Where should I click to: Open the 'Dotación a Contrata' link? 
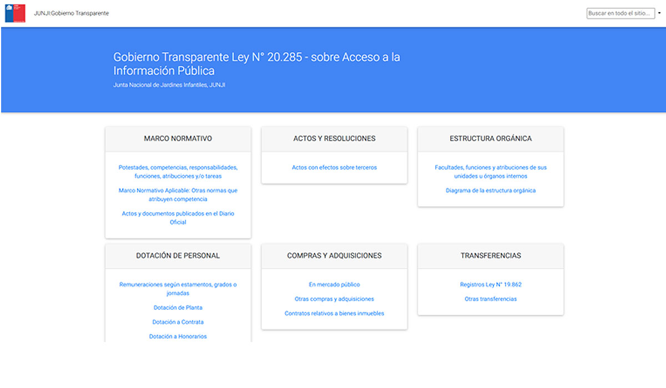[178, 322]
